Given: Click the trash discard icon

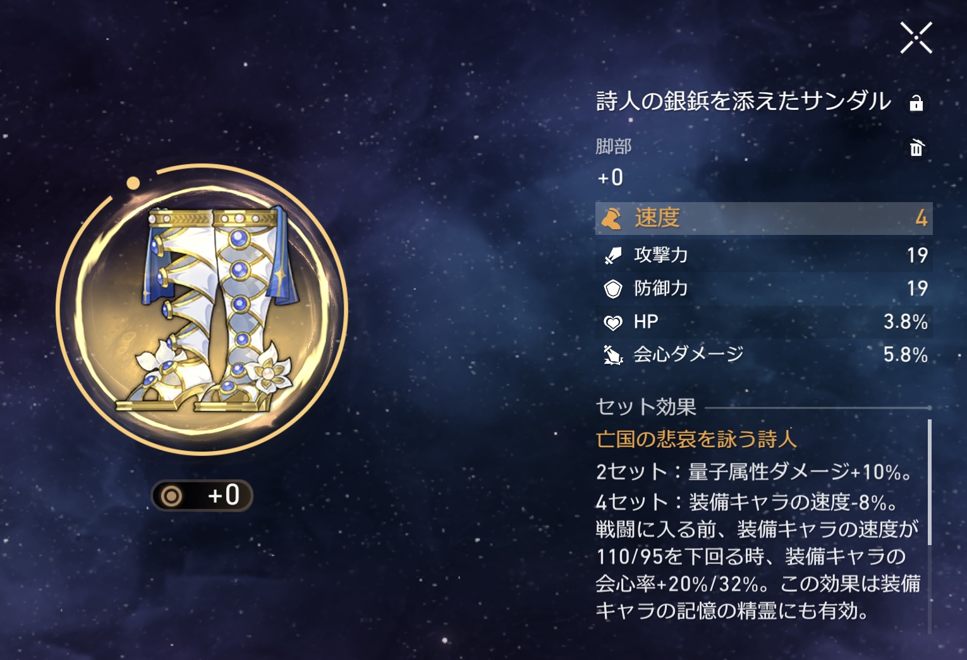Looking at the screenshot, I should [916, 148].
